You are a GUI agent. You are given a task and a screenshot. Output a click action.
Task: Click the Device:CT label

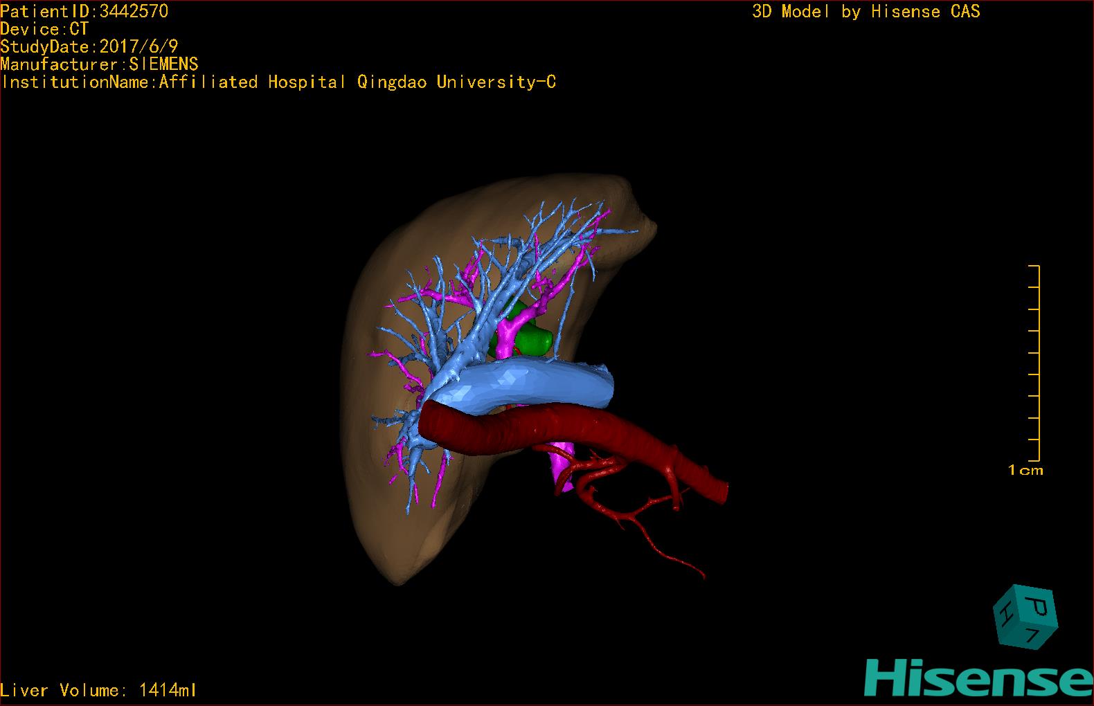tap(44, 29)
